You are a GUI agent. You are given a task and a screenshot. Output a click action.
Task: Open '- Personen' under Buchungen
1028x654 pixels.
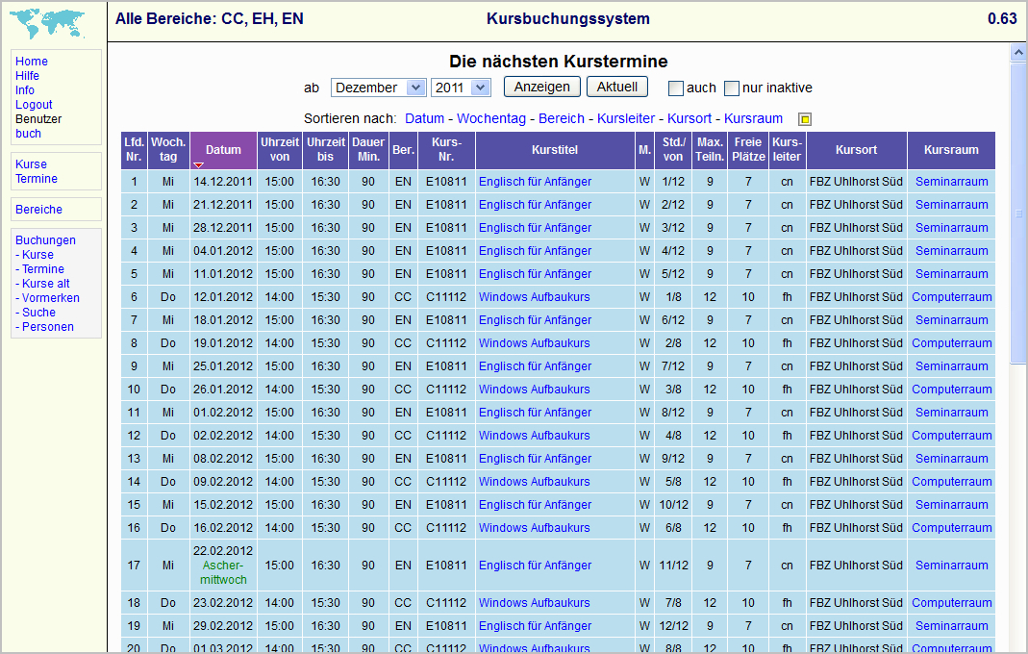[44, 327]
